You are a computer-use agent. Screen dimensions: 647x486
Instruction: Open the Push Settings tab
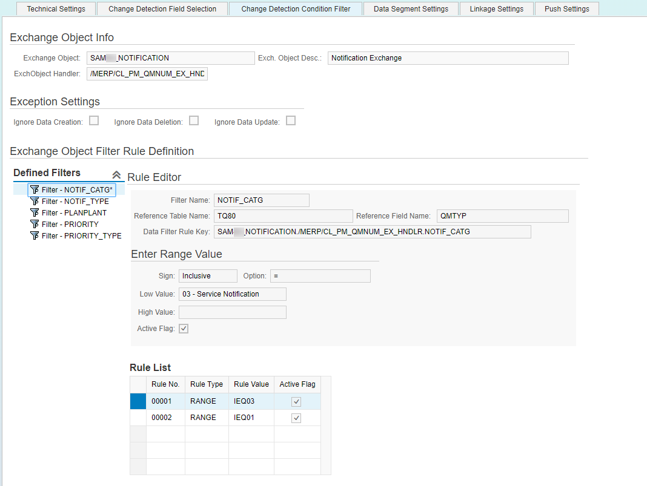point(566,8)
